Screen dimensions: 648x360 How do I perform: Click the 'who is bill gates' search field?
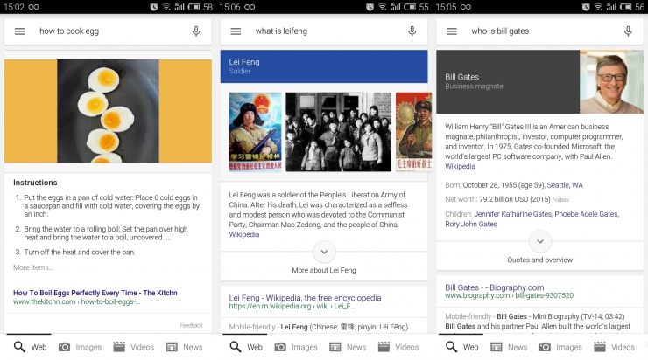point(540,31)
